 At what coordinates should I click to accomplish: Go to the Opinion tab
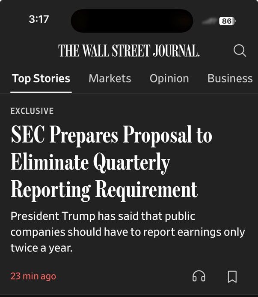(x=169, y=79)
